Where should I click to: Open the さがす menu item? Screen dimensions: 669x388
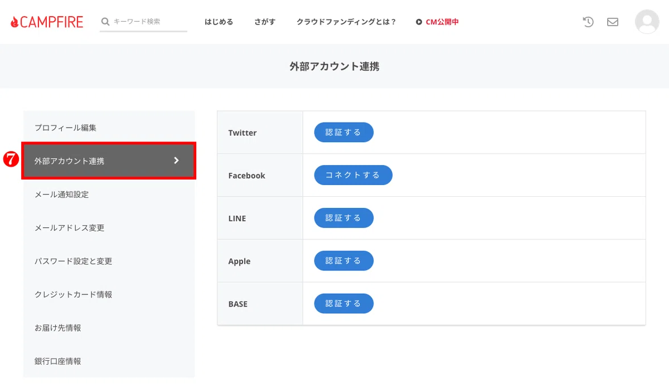click(265, 22)
